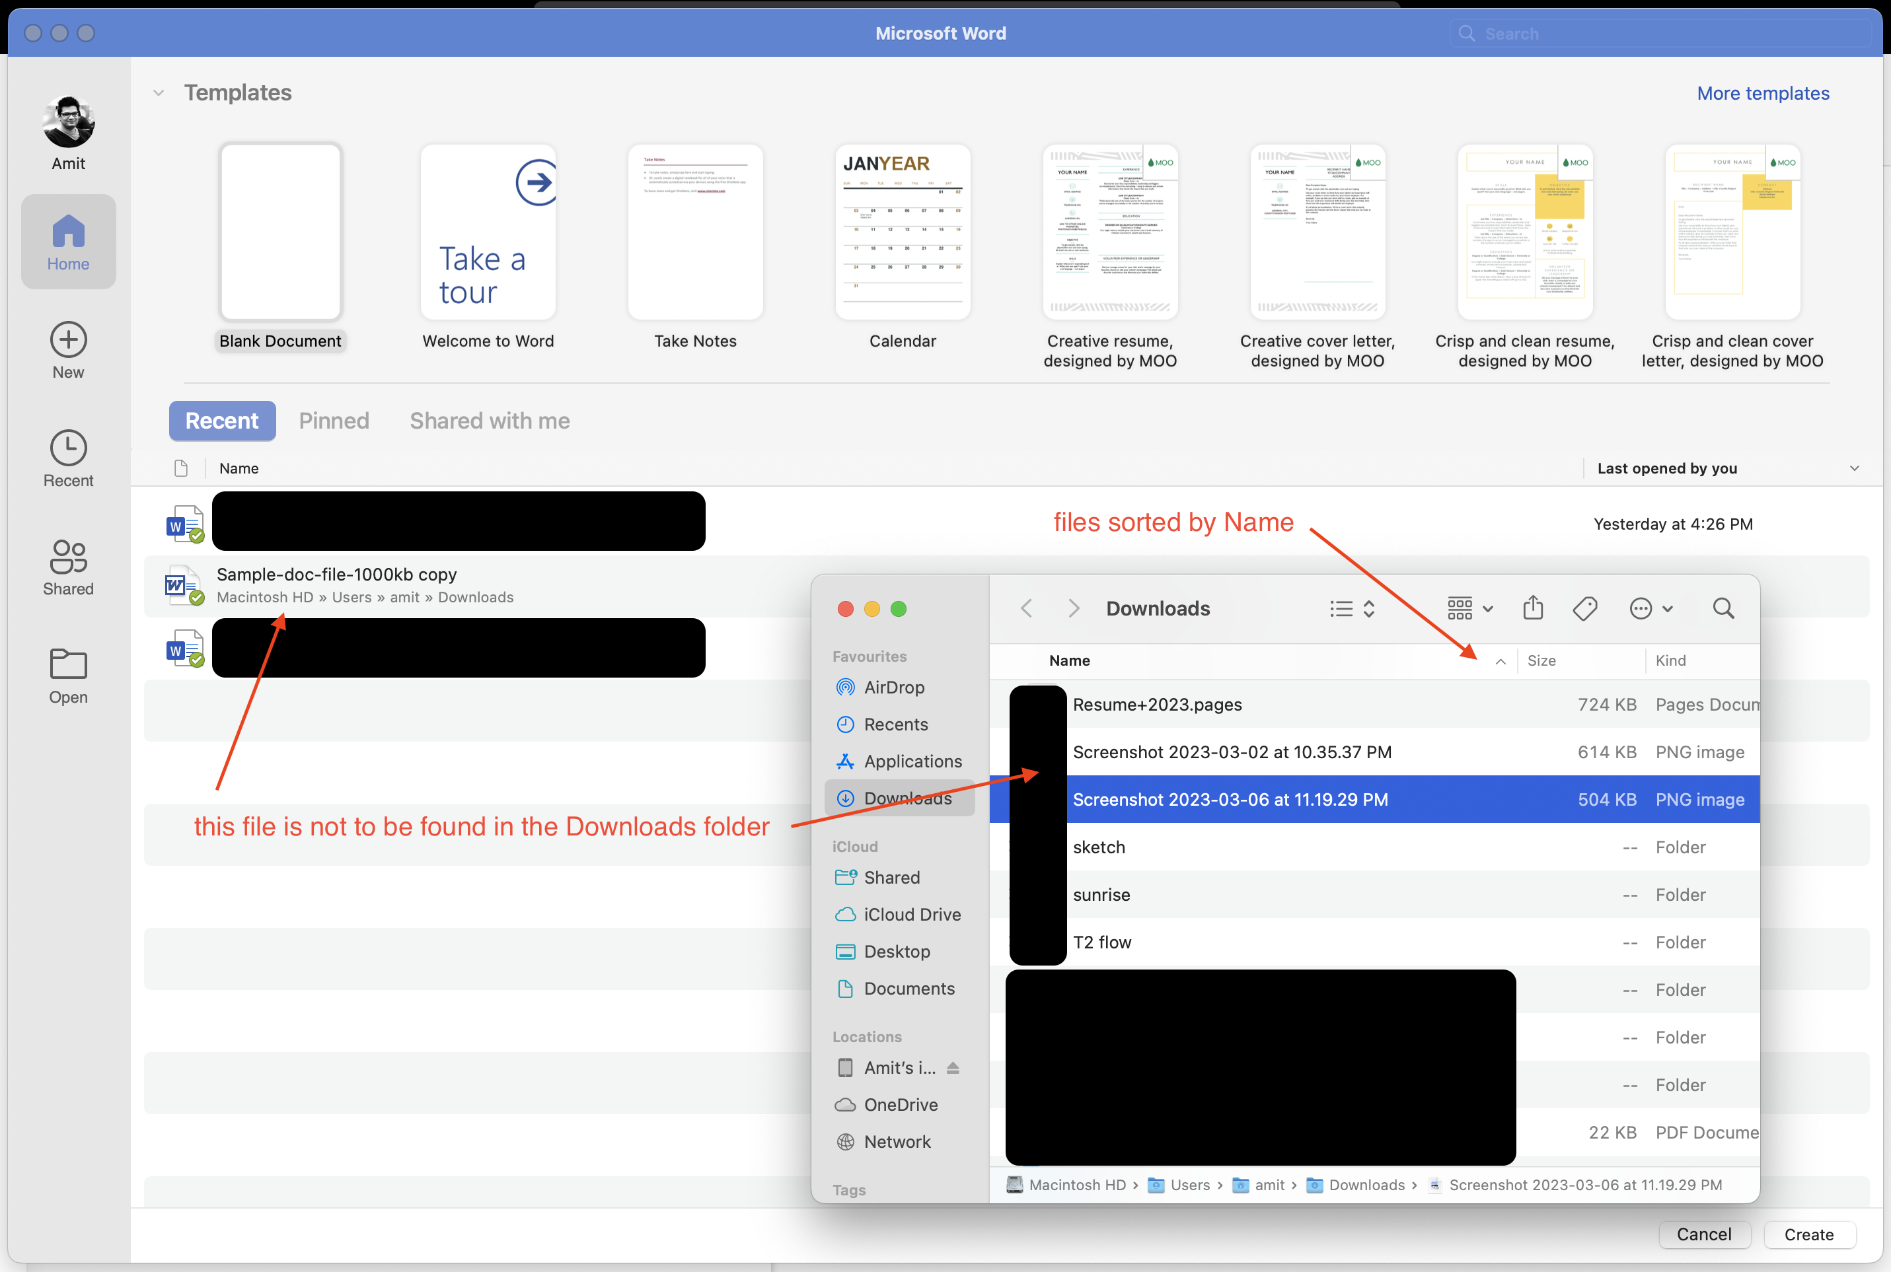
Task: Click Downloads in Finder path bar
Action: pyautogui.click(x=1355, y=1185)
